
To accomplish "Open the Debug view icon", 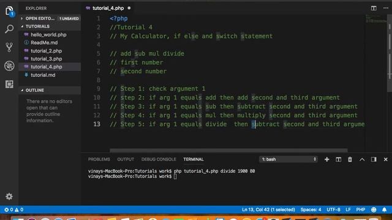I will (x=9, y=66).
